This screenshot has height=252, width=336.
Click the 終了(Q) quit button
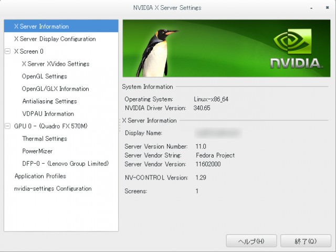306,241
